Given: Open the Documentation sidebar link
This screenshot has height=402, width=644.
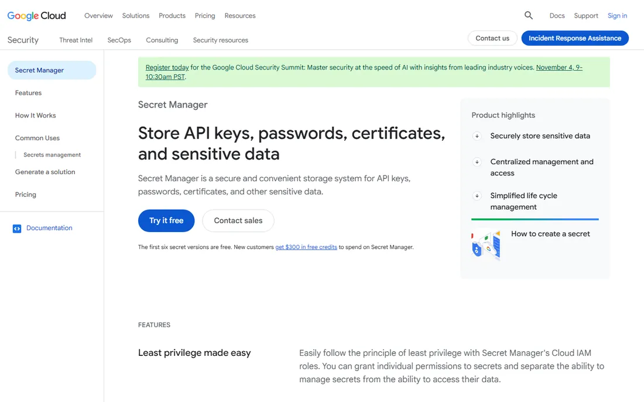Looking at the screenshot, I should [x=49, y=228].
